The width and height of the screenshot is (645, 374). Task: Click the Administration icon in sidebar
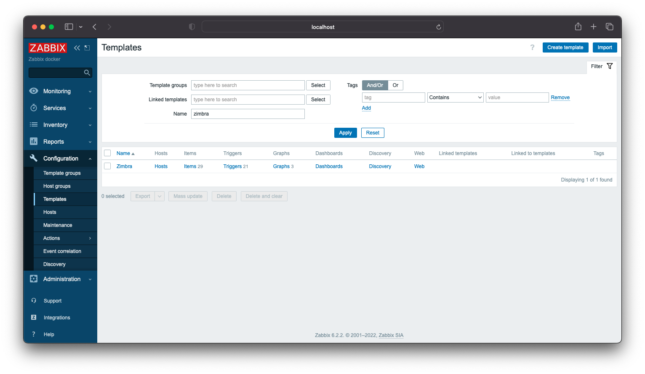[34, 279]
